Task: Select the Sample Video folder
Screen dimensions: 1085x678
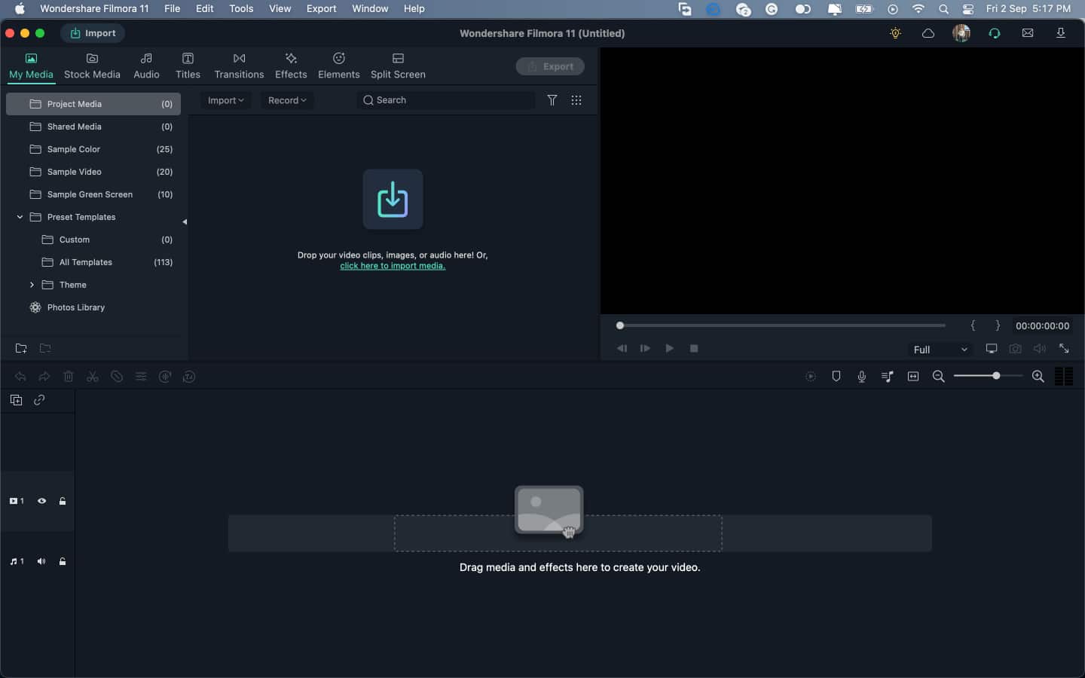Action: click(x=93, y=172)
